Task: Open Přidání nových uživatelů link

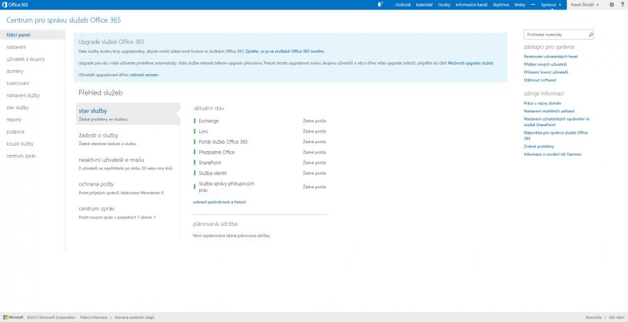Action: (x=545, y=65)
